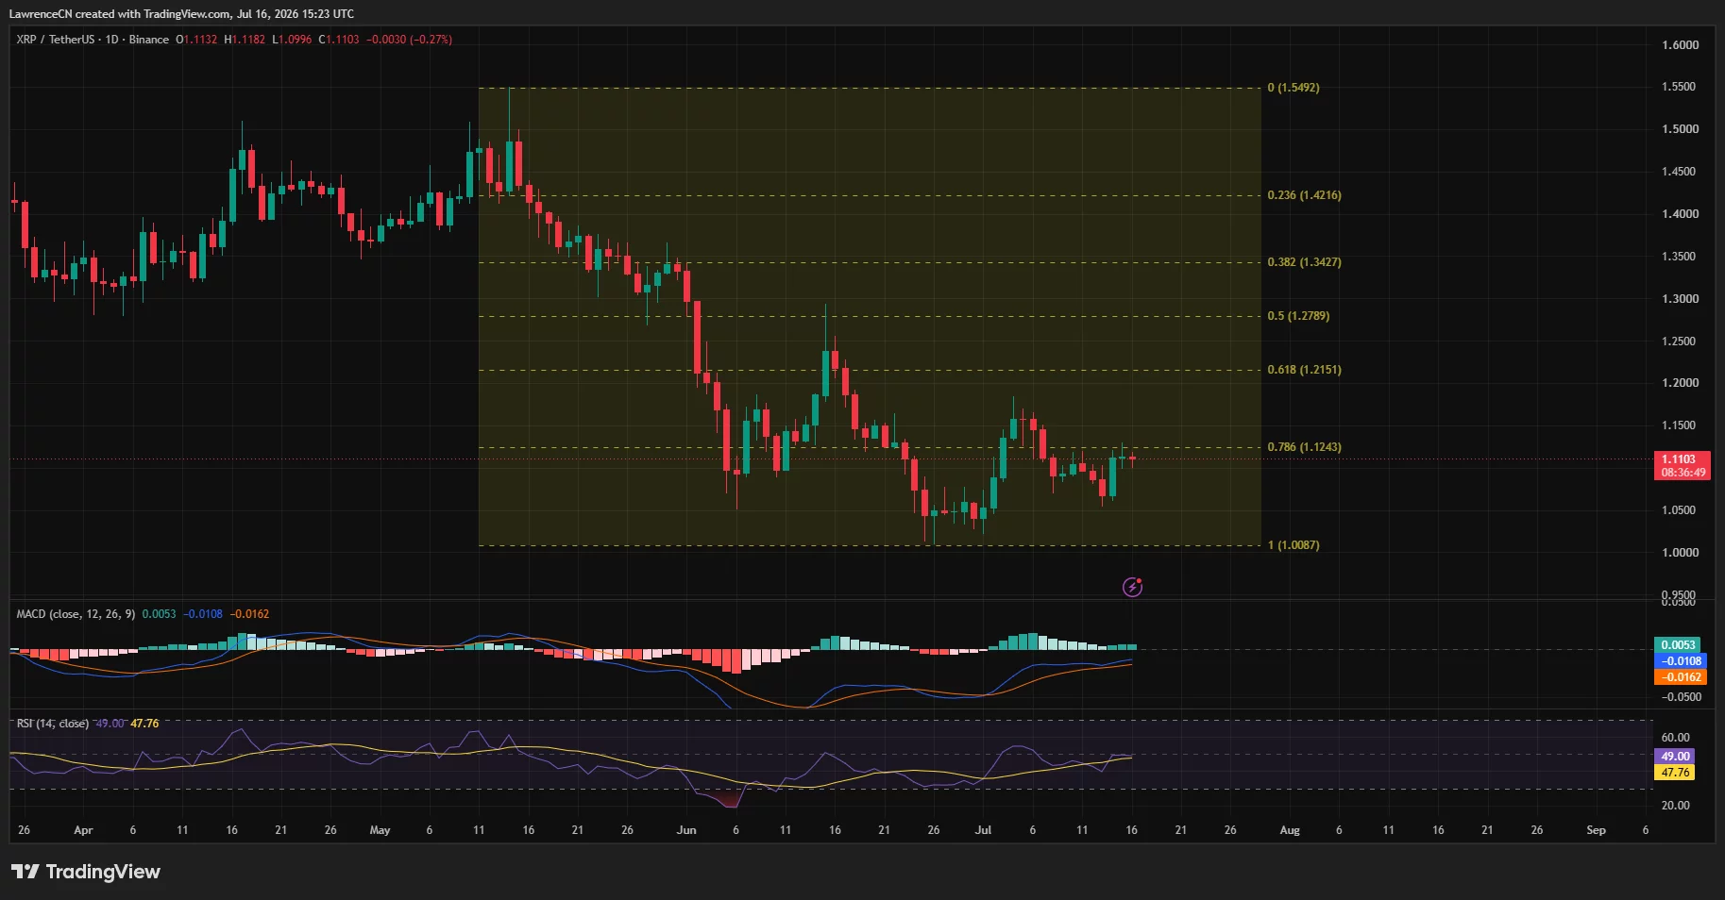1725x900 pixels.
Task: Select the Fibonacci 0.786 (1.1243) level label
Action: click(x=1304, y=447)
